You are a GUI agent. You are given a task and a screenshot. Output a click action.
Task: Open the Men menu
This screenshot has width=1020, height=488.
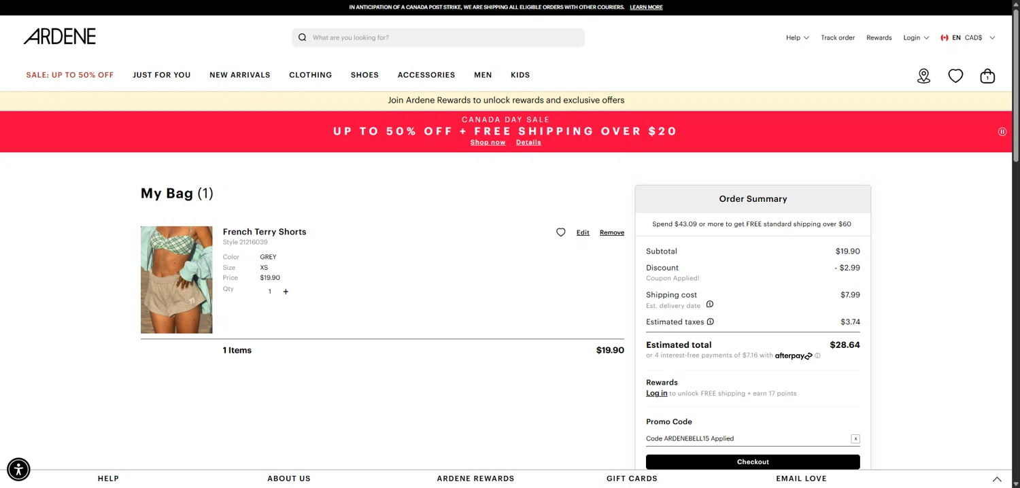[x=483, y=75]
